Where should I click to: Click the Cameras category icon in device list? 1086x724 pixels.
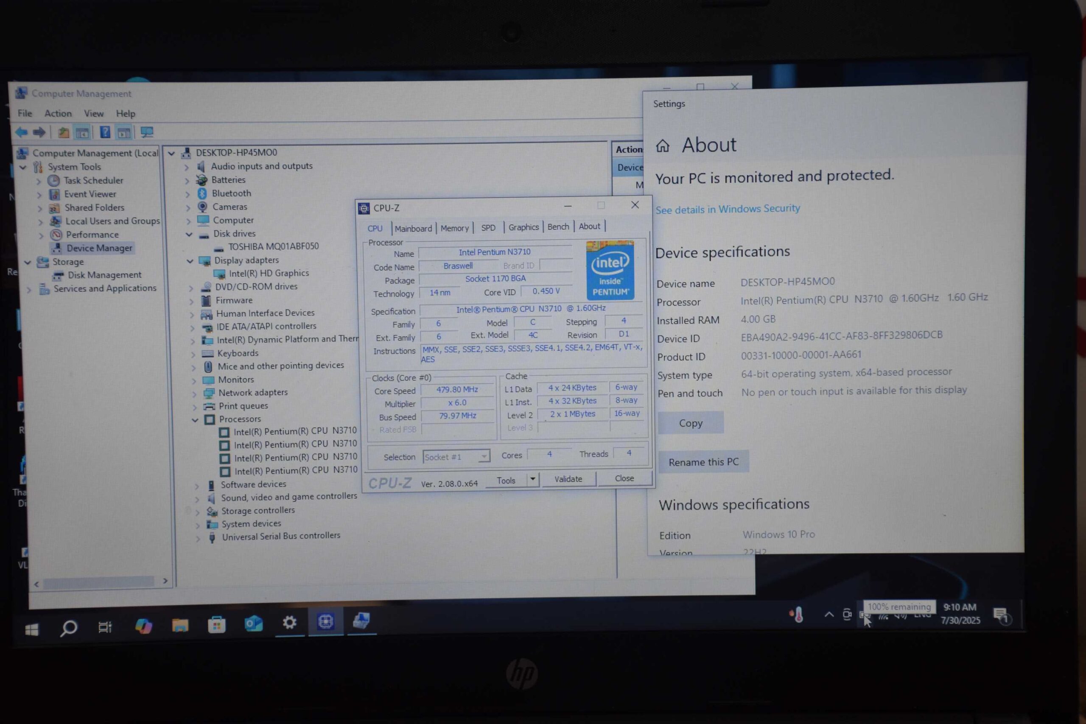point(202,207)
